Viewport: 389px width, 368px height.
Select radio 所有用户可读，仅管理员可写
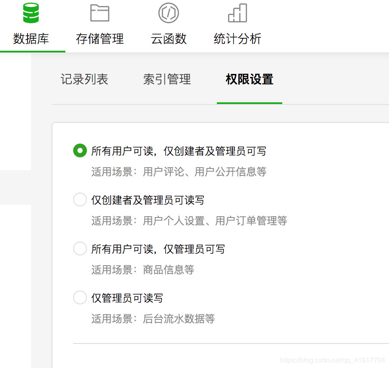click(x=80, y=248)
